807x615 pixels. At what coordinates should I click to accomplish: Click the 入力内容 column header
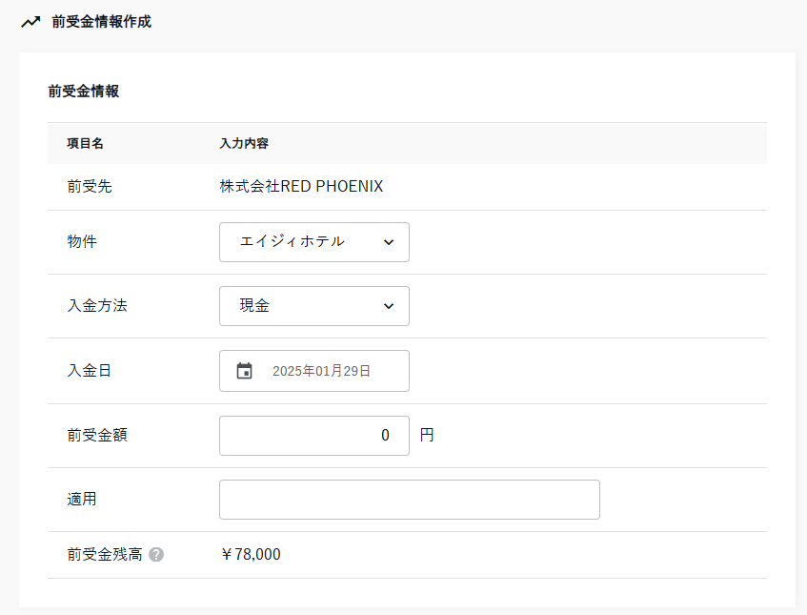pos(244,143)
